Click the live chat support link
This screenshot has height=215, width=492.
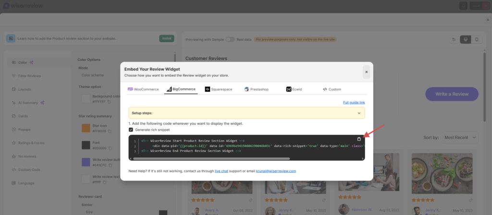pyautogui.click(x=221, y=171)
